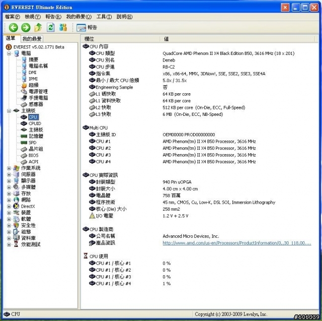
Task: Expand the 軟體 tree node
Action: pyautogui.click(x=9, y=219)
